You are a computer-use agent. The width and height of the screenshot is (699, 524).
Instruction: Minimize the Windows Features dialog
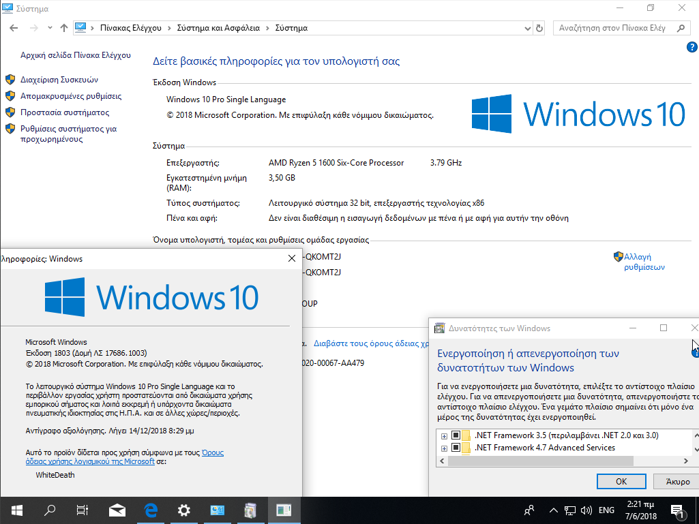(x=633, y=328)
